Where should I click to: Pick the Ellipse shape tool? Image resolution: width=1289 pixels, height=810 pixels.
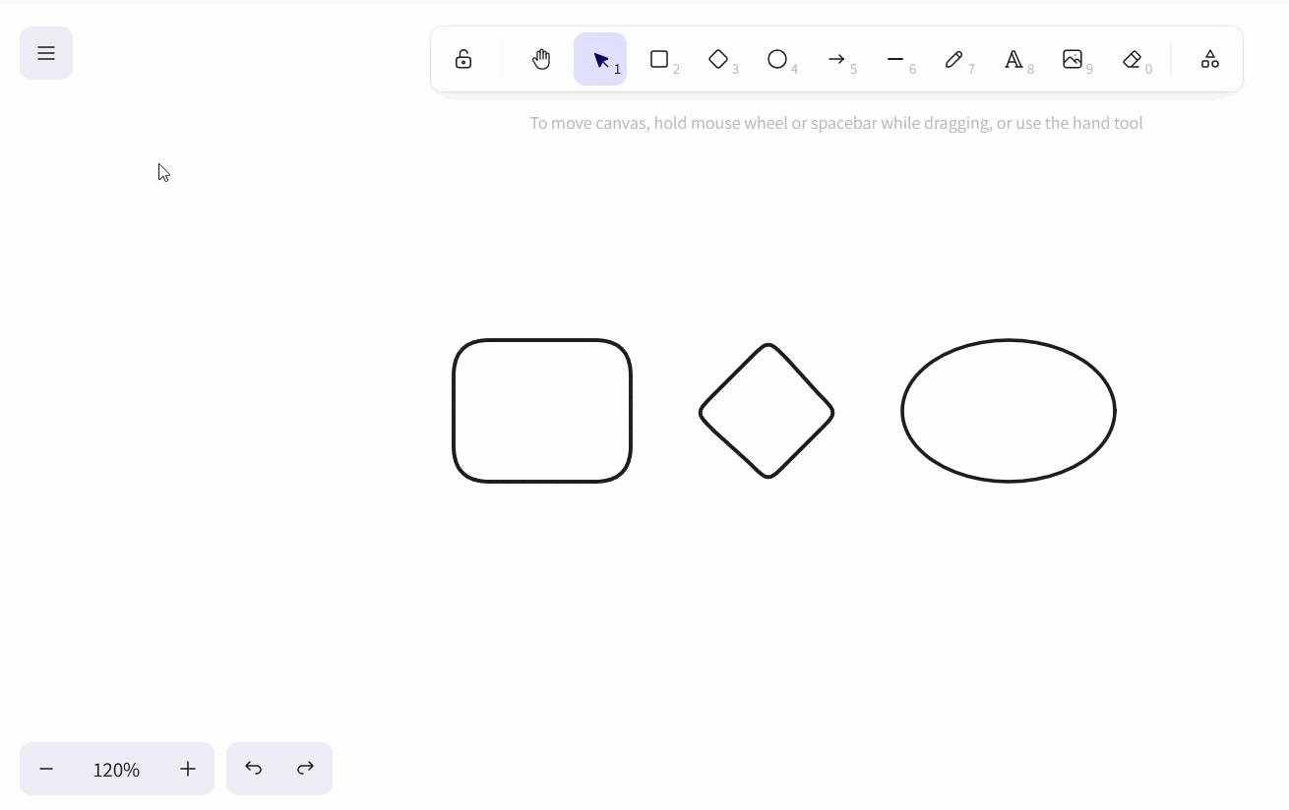777,59
